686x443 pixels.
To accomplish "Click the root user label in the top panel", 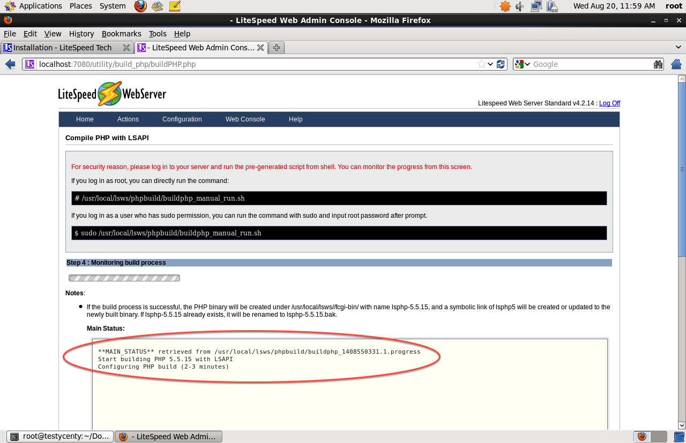I will [674, 6].
